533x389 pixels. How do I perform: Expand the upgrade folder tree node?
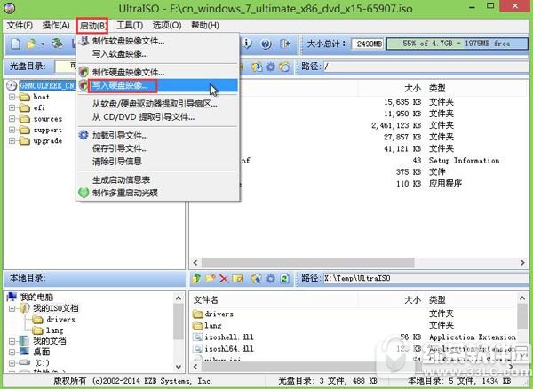click(x=12, y=140)
